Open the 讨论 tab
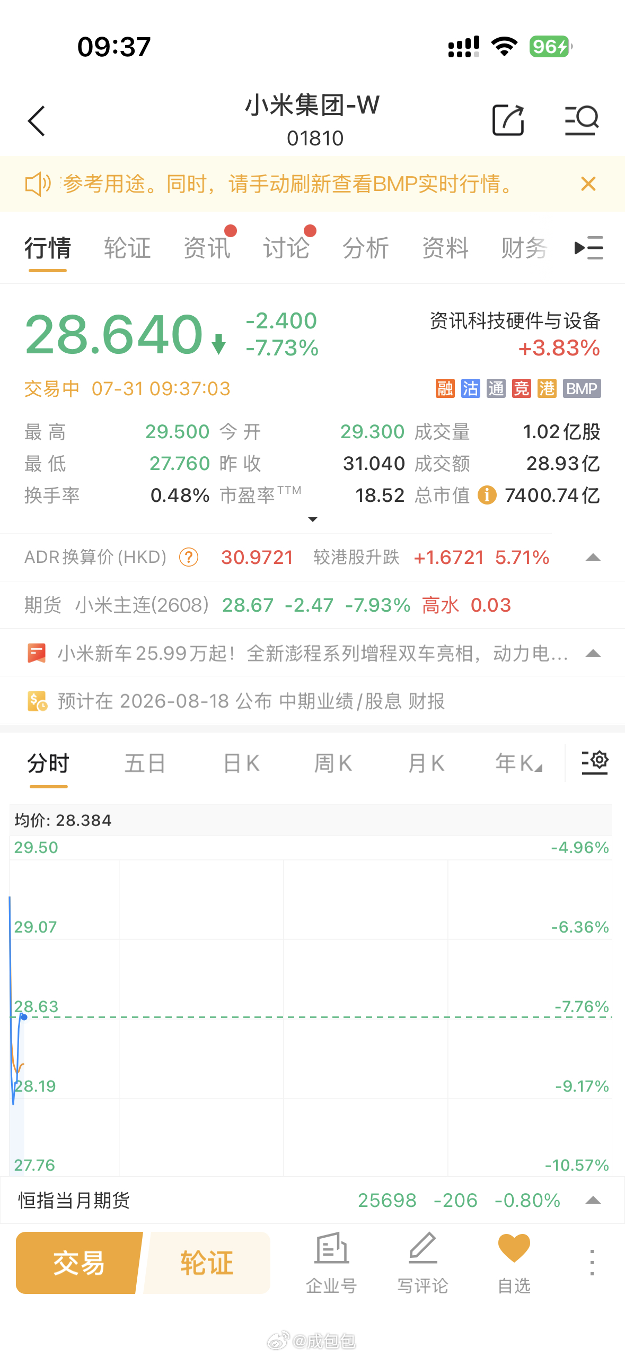The image size is (625, 1356). [x=287, y=248]
